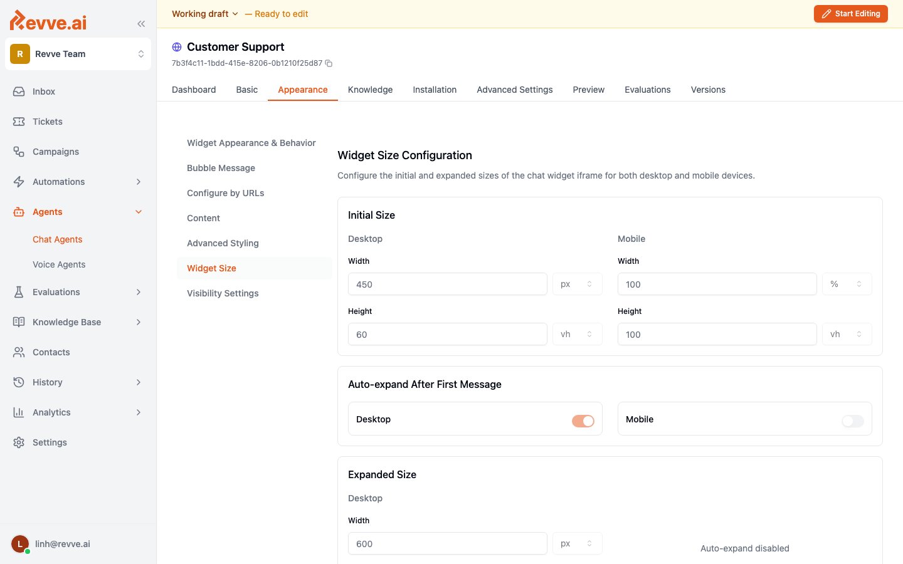Click the orange R team avatar
Image resolution: width=903 pixels, height=564 pixels.
20,54
